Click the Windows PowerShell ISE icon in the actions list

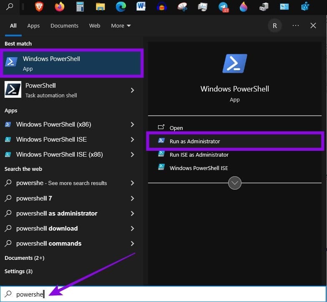[x=161, y=167]
